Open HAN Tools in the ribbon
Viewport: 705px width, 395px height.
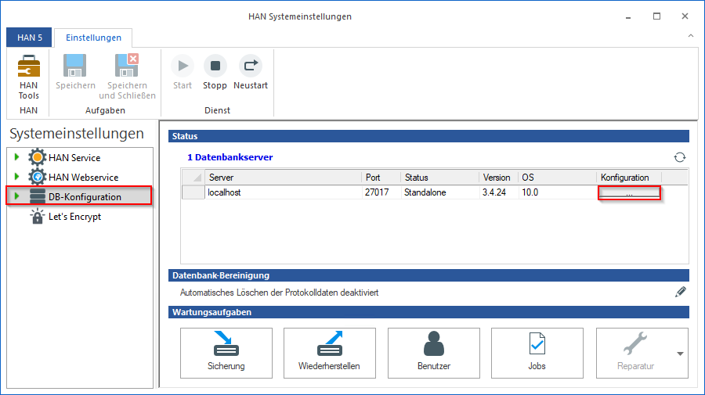pos(28,77)
